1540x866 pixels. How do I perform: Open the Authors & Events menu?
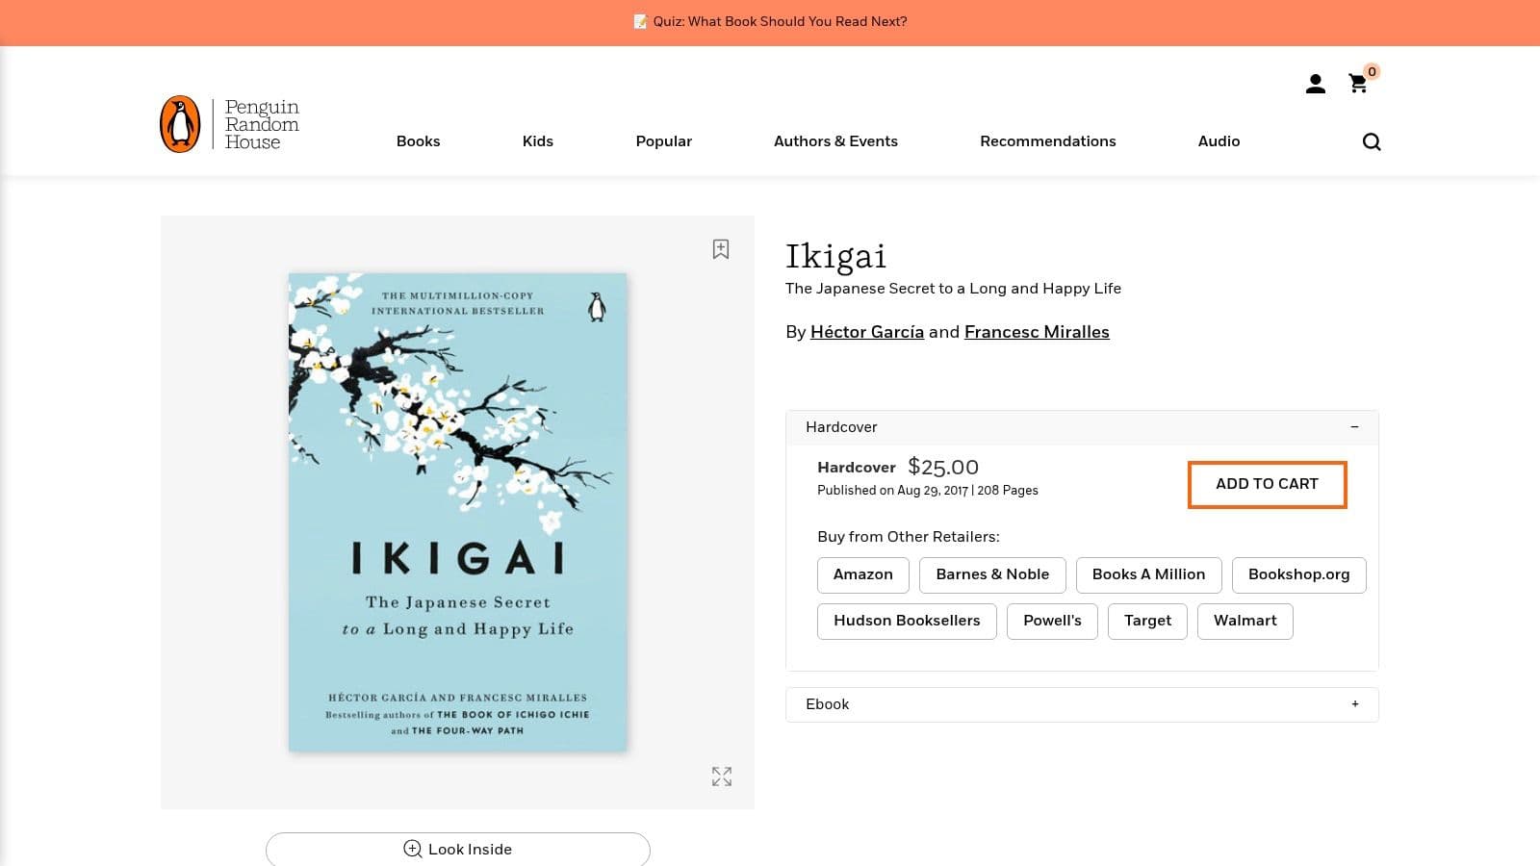(835, 141)
